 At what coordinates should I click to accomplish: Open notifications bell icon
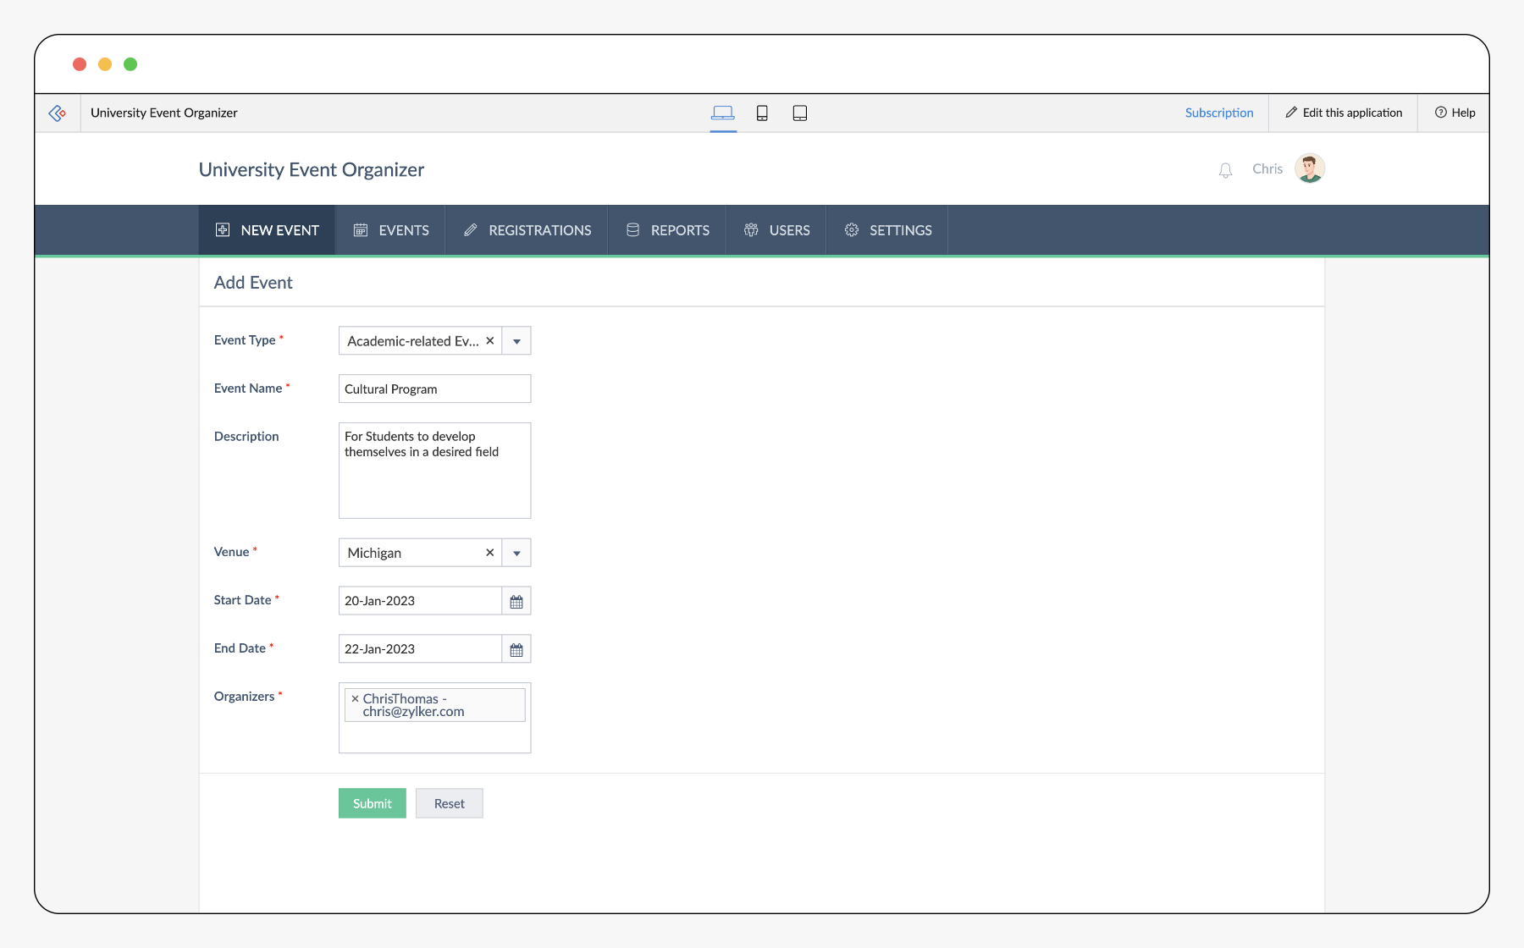pos(1225,170)
